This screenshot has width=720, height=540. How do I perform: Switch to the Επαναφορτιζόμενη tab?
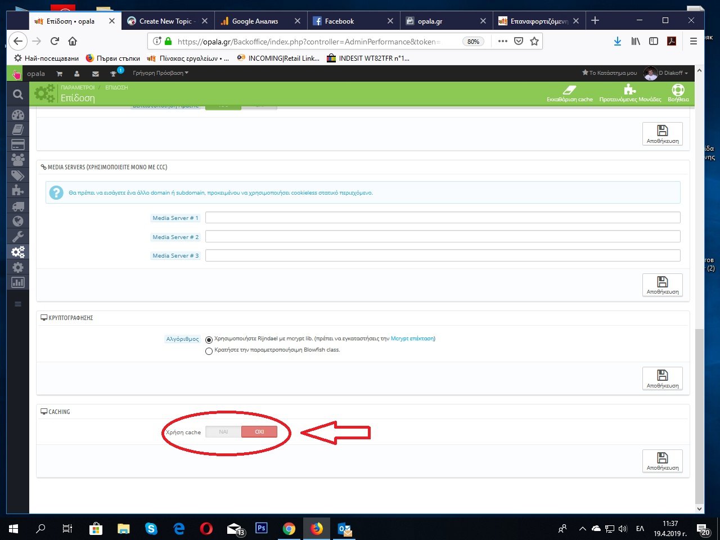pyautogui.click(x=539, y=21)
